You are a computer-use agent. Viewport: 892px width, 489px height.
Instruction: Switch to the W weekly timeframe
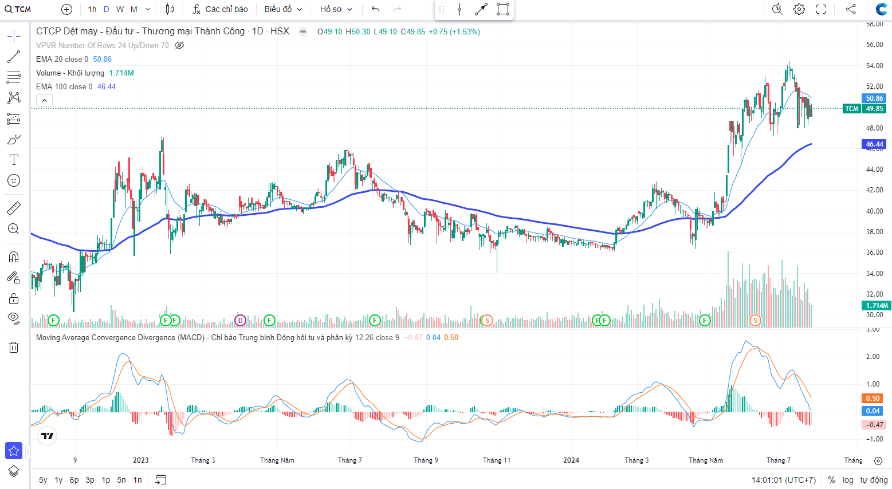click(x=120, y=9)
